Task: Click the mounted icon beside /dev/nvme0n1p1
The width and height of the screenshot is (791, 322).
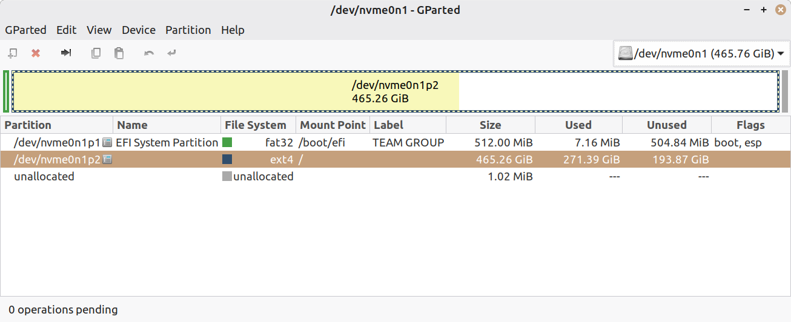Action: (107, 143)
